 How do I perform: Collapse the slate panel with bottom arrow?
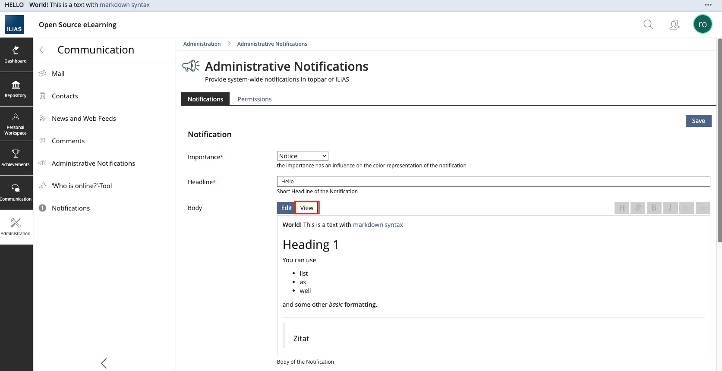[x=104, y=363]
